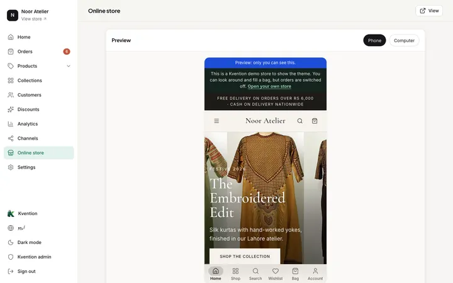453x283 pixels.
Task: Open the hamburger menu in store preview
Action: click(x=216, y=121)
